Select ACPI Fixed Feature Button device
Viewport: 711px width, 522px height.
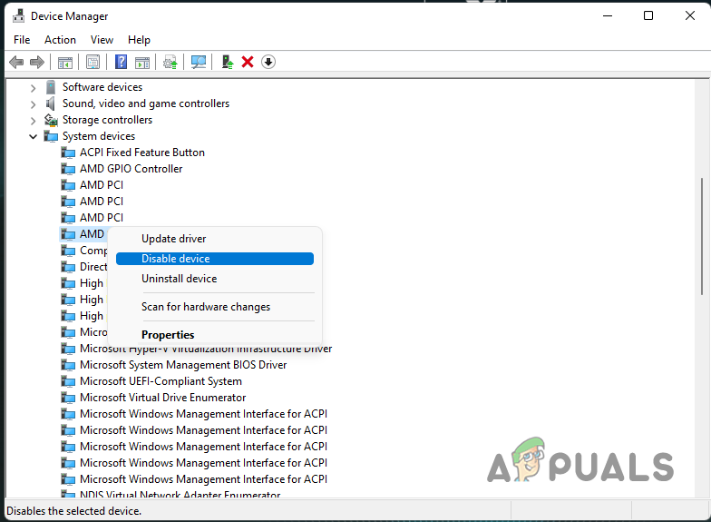[141, 153]
